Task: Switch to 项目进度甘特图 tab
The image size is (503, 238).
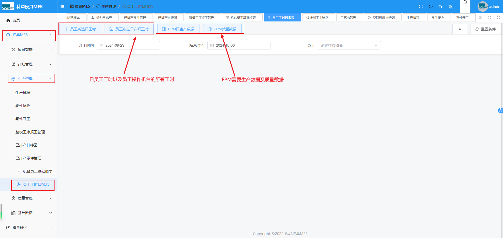Action: (x=383, y=18)
